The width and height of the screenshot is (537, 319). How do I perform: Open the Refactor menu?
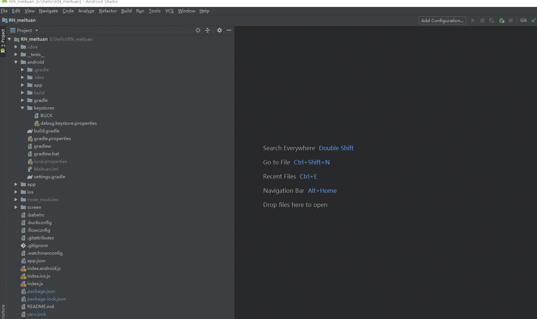(108, 11)
